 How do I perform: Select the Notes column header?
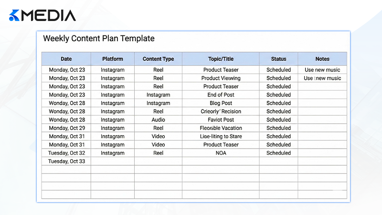322,59
